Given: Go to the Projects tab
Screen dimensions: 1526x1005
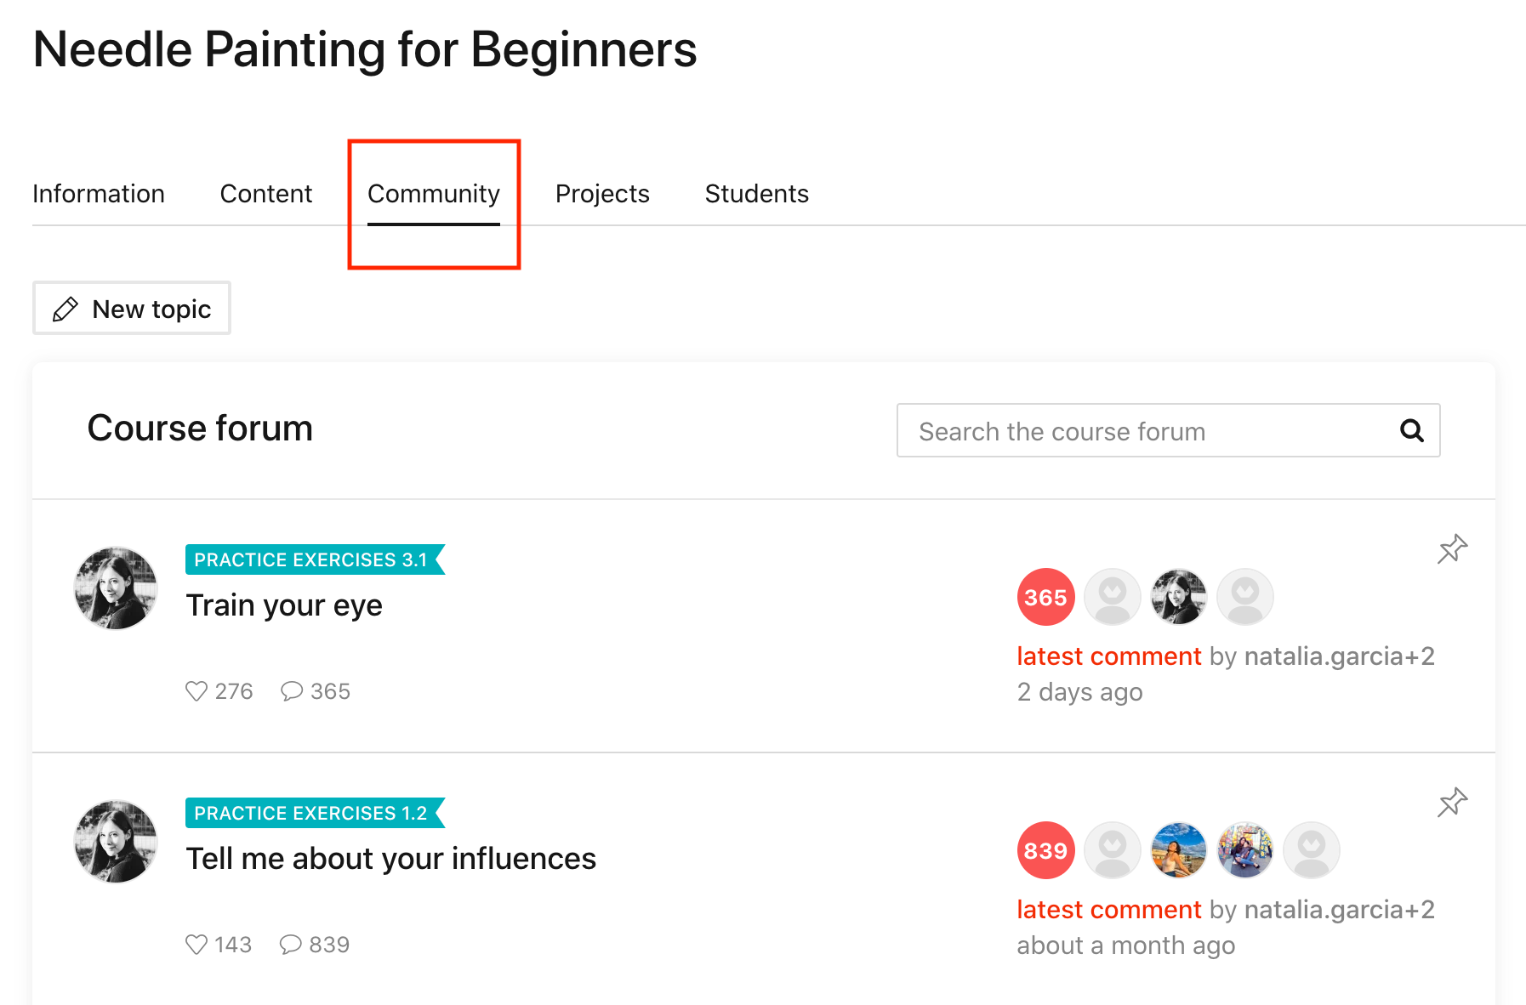Looking at the screenshot, I should point(602,194).
